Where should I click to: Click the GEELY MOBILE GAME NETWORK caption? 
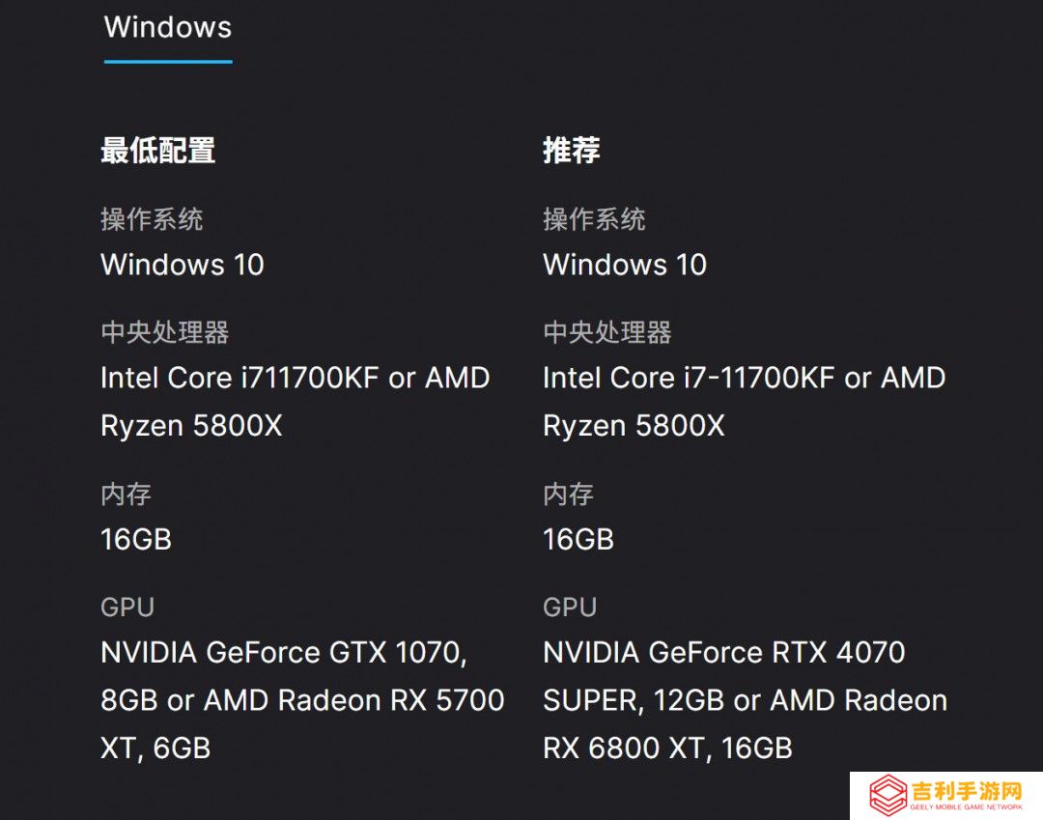click(966, 806)
